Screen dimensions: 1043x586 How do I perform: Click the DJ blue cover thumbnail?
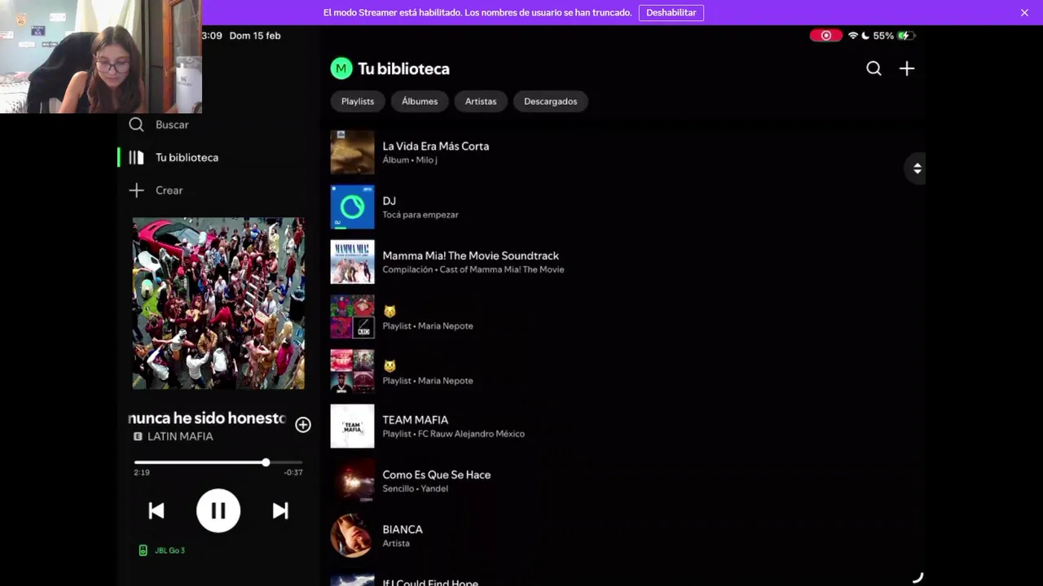[x=352, y=207]
